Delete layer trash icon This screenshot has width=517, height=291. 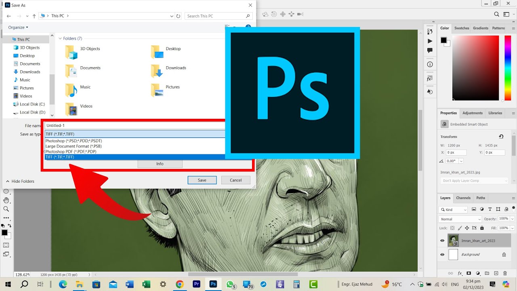(505, 273)
